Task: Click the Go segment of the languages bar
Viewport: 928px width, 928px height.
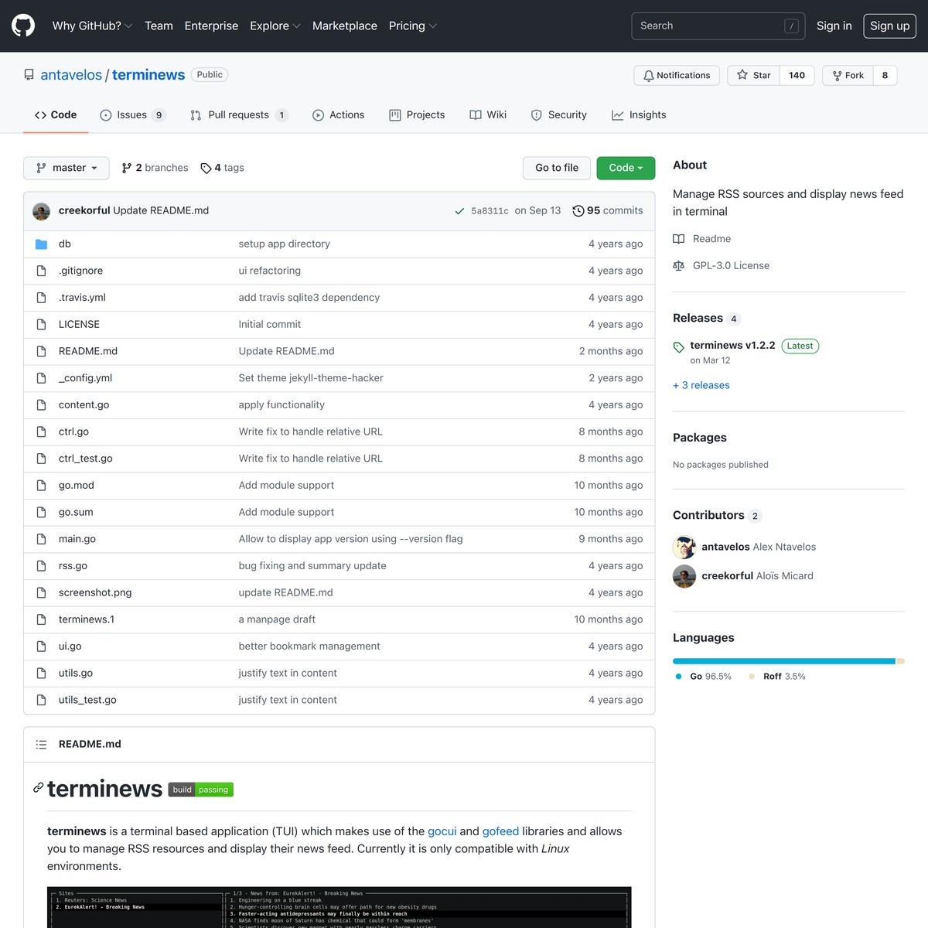Action: (781, 661)
